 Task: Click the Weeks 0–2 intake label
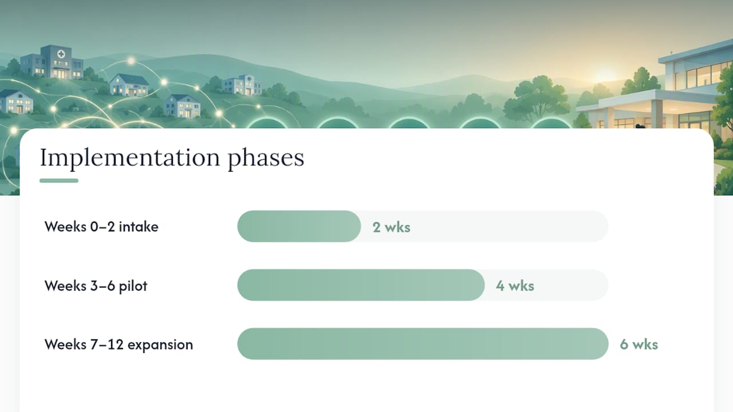pos(101,227)
